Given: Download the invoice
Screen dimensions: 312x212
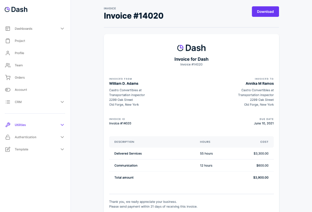Looking at the screenshot, I should pos(265,12).
